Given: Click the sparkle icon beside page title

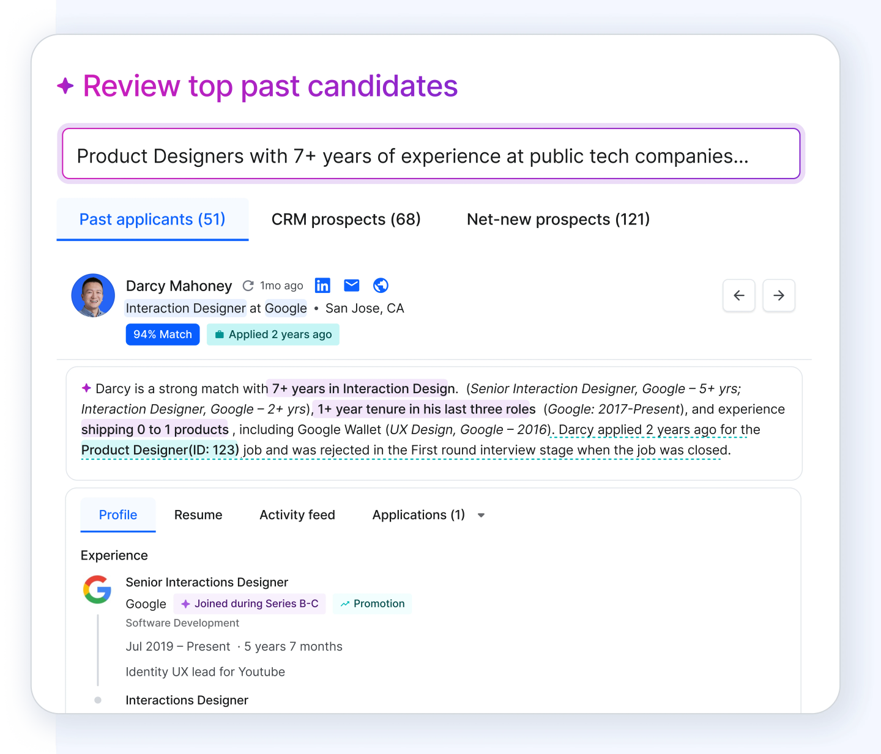Looking at the screenshot, I should tap(65, 86).
